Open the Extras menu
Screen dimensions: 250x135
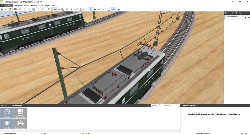pyautogui.click(x=41, y=5)
